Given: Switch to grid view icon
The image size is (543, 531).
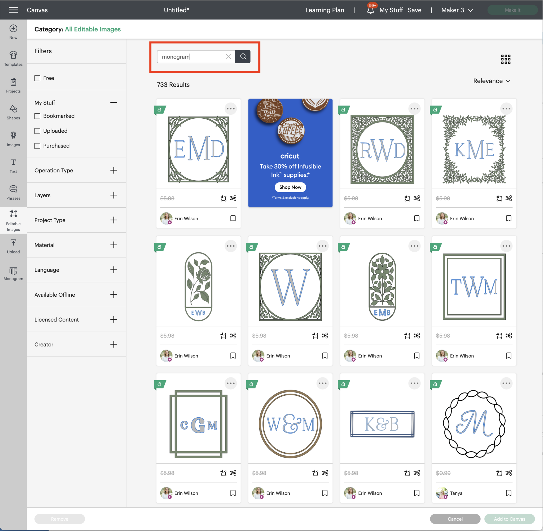Looking at the screenshot, I should click(505, 59).
